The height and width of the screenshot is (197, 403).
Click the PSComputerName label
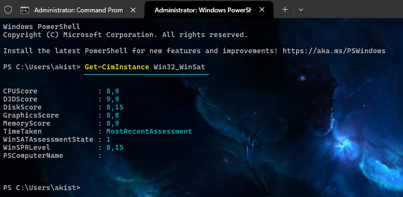33,156
